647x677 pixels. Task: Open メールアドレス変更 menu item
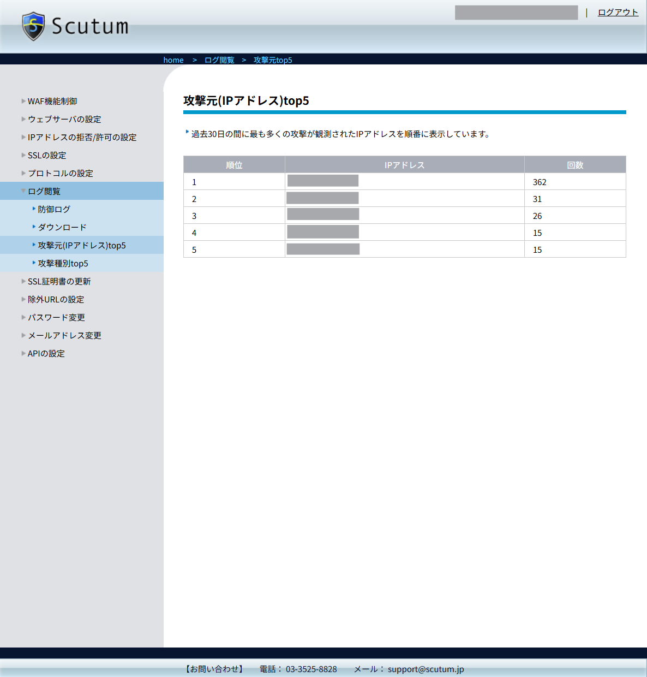pyautogui.click(x=64, y=335)
